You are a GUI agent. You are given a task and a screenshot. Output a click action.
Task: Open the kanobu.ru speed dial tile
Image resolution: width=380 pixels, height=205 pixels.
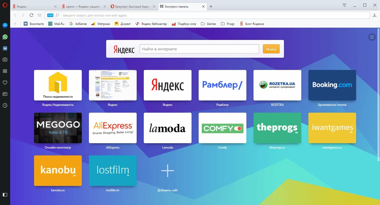pyautogui.click(x=58, y=171)
